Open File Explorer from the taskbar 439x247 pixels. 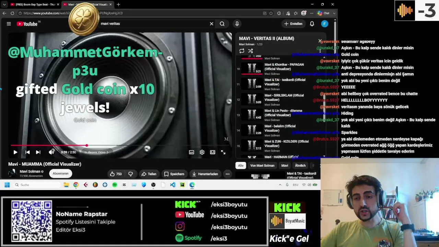click(66, 185)
